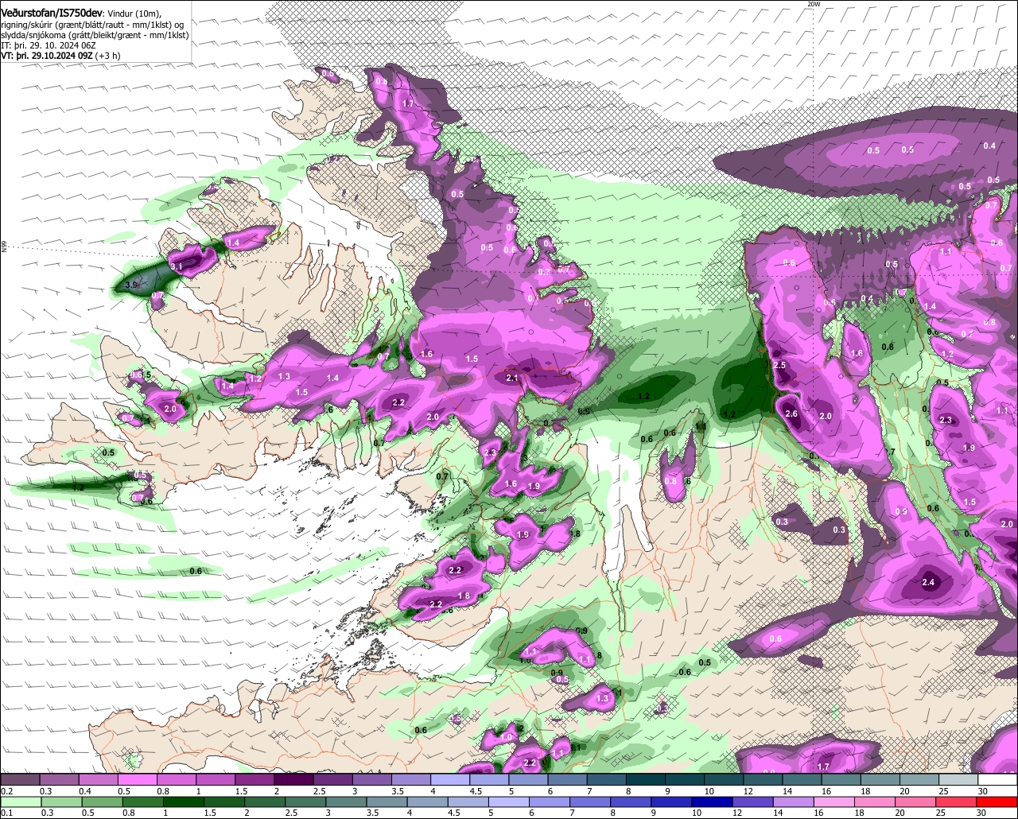
Task: Pick upper legend swatch labeled 4
Action: (x=450, y=779)
